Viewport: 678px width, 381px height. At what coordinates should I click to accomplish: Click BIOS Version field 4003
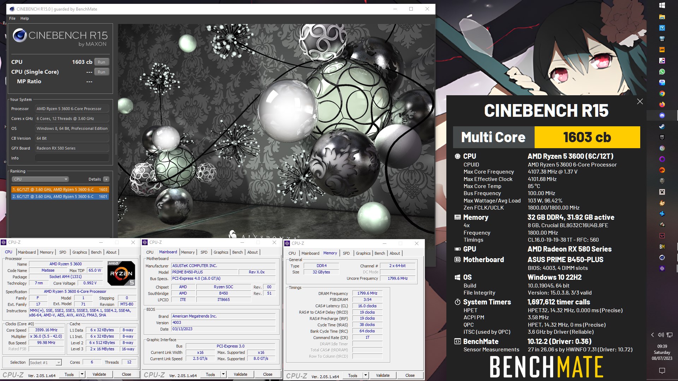(223, 322)
